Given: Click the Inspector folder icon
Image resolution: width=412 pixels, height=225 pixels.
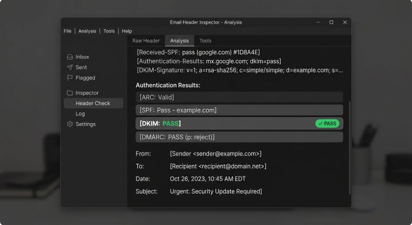Looking at the screenshot, I should pyautogui.click(x=69, y=93).
